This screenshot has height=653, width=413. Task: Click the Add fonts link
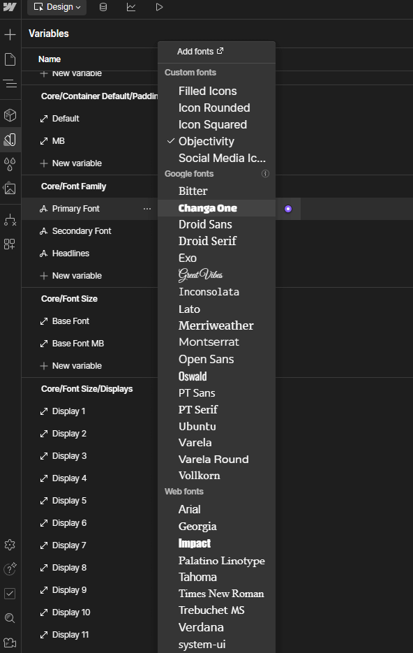pos(200,51)
